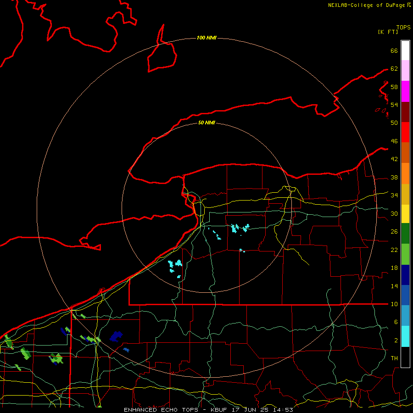Screen dimensions: 413x413
Task: Click the magenta legend swatch
Action: pyautogui.click(x=405, y=91)
